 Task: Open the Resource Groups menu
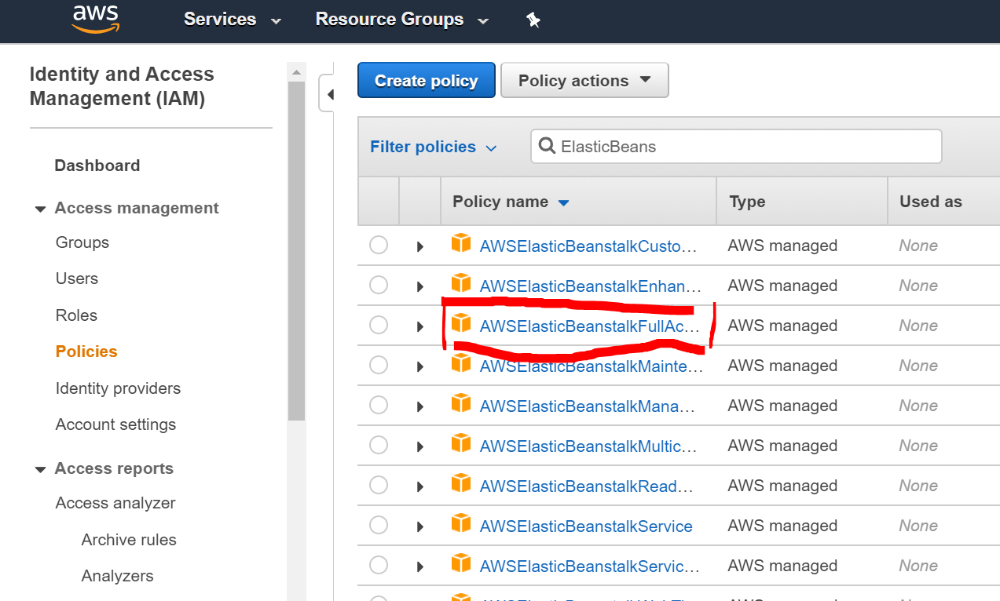pos(401,20)
